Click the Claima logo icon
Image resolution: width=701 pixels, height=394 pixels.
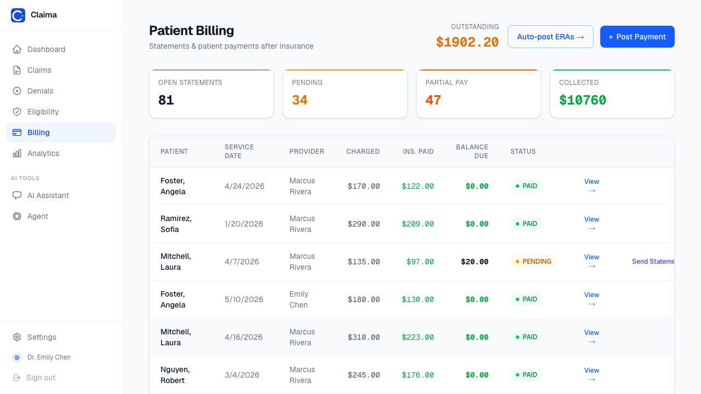[18, 15]
